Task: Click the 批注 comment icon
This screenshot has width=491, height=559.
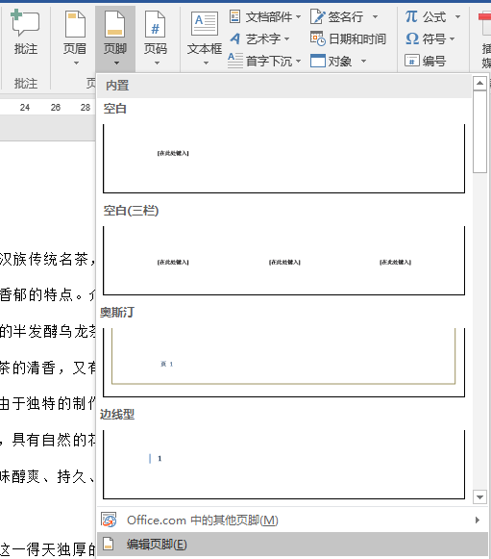Action: point(25,23)
